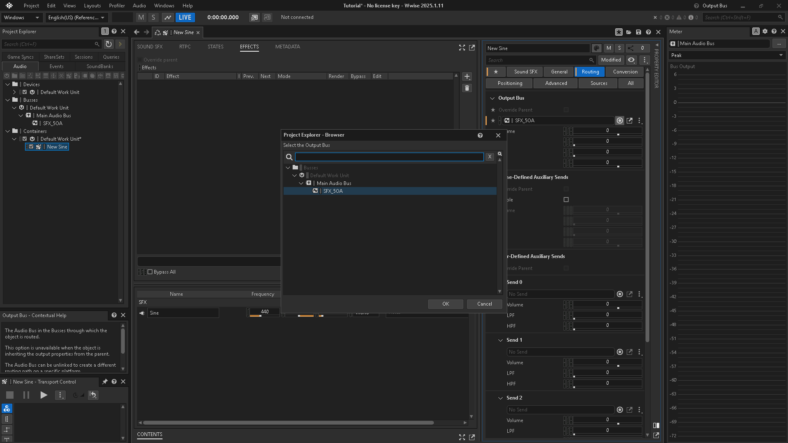Image resolution: width=788 pixels, height=443 pixels.
Task: Open the Windows platform dropdown
Action: tap(22, 17)
